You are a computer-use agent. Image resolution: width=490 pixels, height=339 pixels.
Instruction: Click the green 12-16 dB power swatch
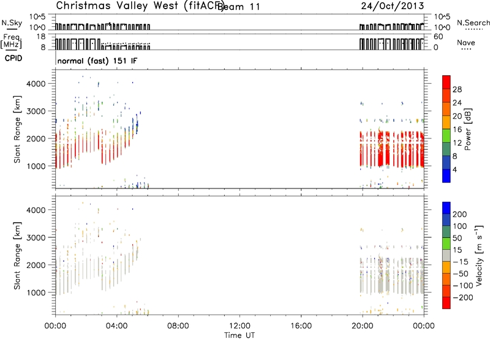[x=447, y=135]
